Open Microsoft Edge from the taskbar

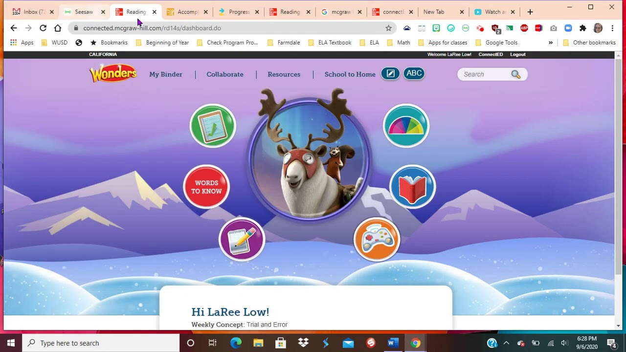pyautogui.click(x=236, y=343)
